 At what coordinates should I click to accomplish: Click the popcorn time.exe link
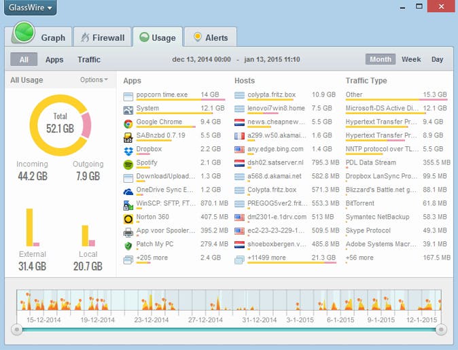(162, 94)
